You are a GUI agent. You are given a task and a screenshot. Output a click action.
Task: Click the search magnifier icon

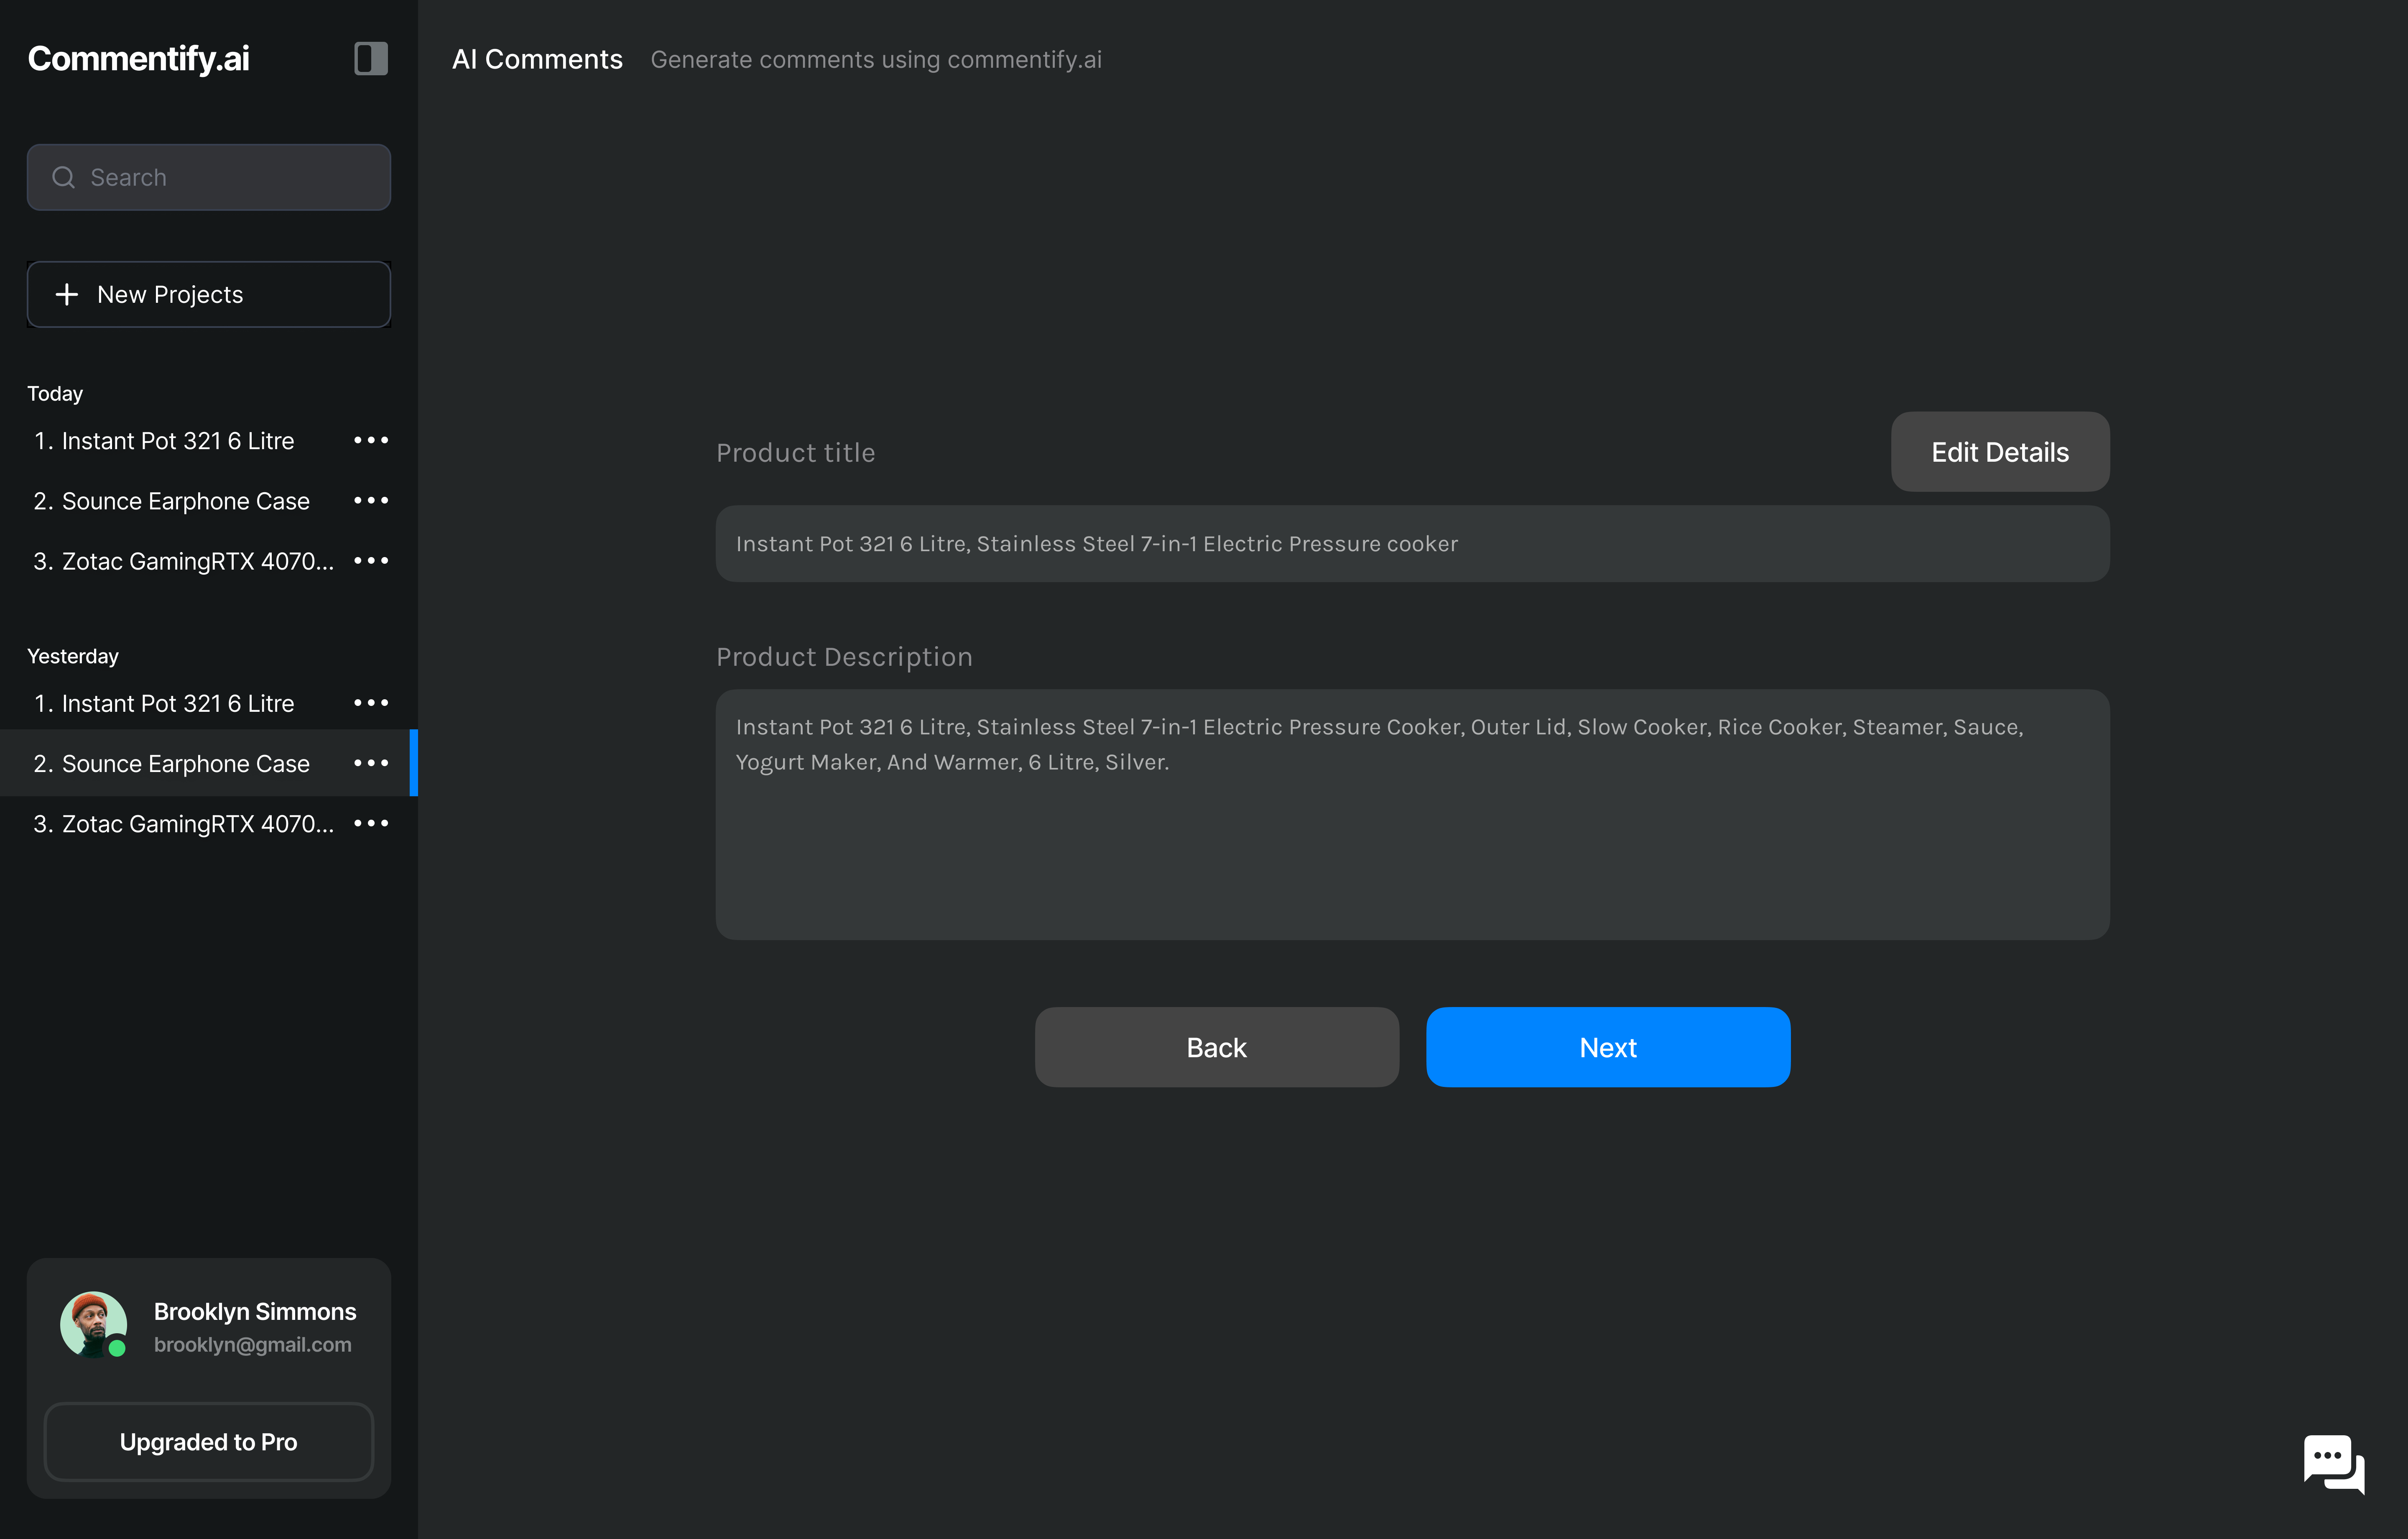(x=64, y=177)
